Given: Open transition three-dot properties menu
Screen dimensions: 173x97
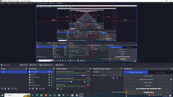Looking at the screenshot, I should click(x=121, y=78).
